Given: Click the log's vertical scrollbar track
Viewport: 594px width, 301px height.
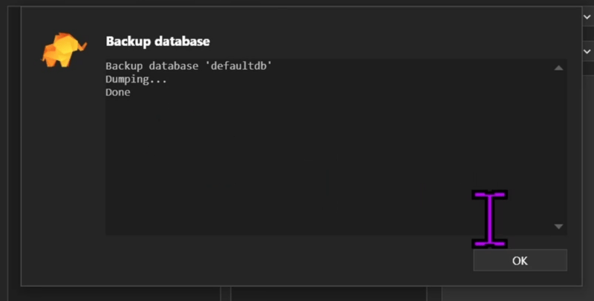Looking at the screenshot, I should [558, 148].
